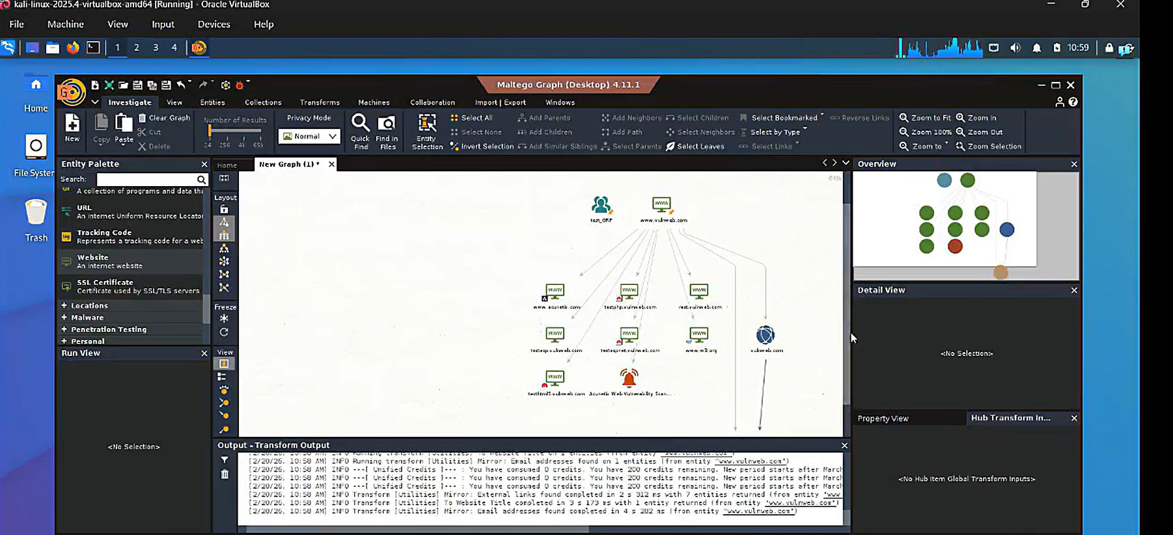
Task: Toggle the organic layout icon
Action: (224, 274)
